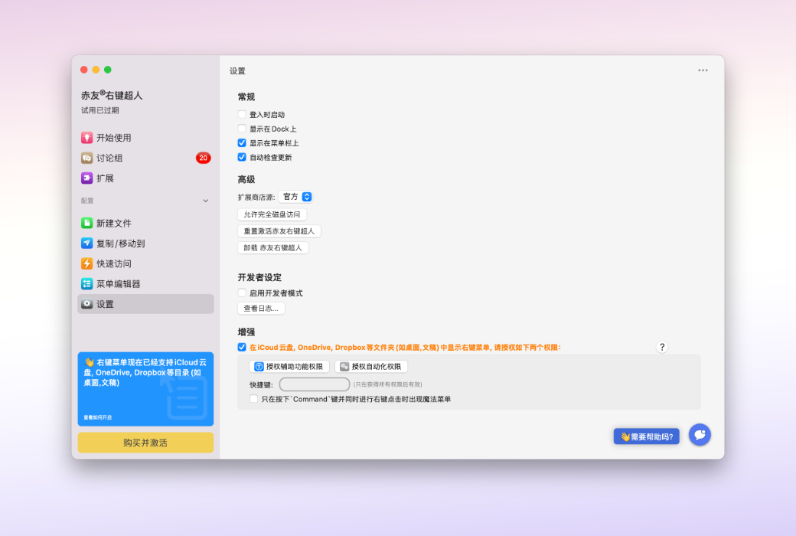Viewport: 796px width, 536px height.
Task: Open the 扩展商店源 官方 dropdown
Action: coord(295,197)
